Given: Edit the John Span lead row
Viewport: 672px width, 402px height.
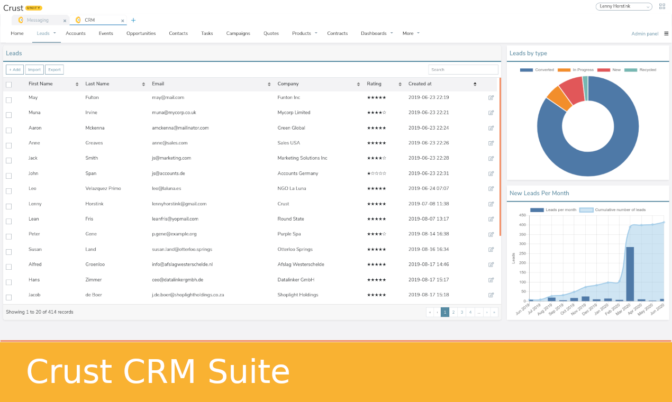Looking at the screenshot, I should [x=491, y=173].
